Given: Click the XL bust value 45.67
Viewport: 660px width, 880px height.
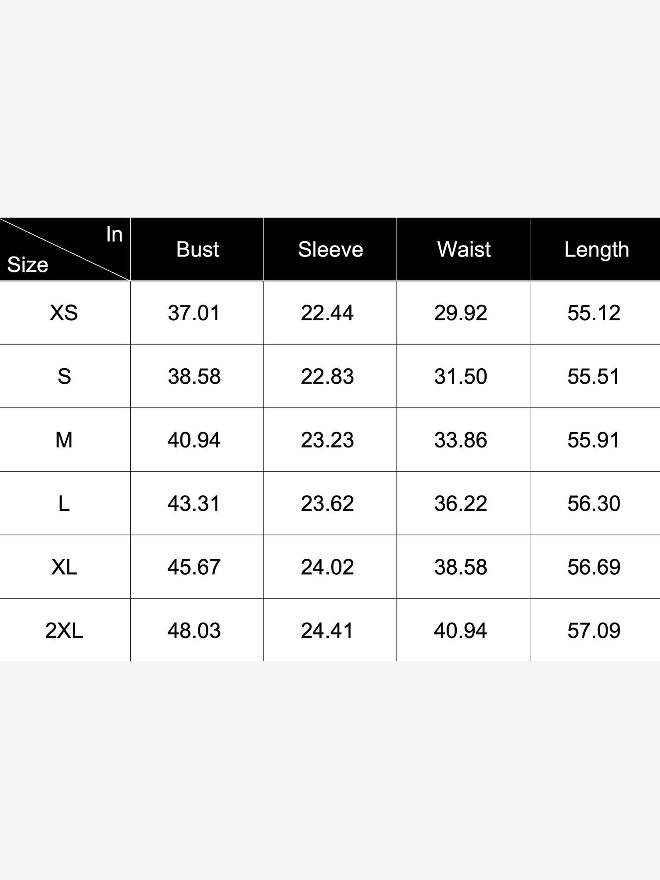Looking at the screenshot, I should pos(194,567).
